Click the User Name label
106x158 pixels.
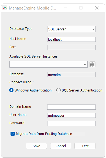coord(18,115)
